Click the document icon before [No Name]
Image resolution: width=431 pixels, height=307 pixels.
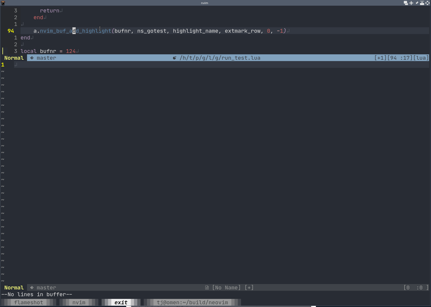(x=207, y=288)
